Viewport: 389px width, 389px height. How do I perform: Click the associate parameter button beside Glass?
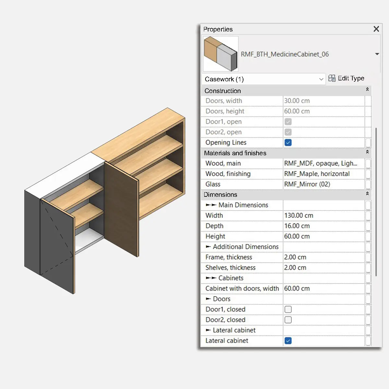pos(368,184)
